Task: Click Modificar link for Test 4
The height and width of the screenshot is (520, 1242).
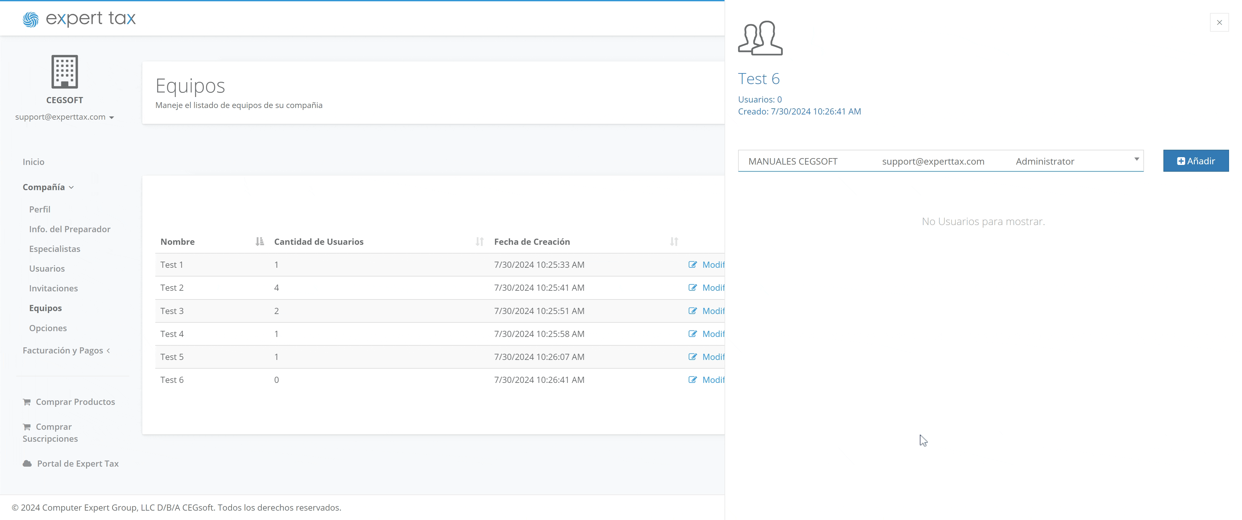Action: pos(713,334)
